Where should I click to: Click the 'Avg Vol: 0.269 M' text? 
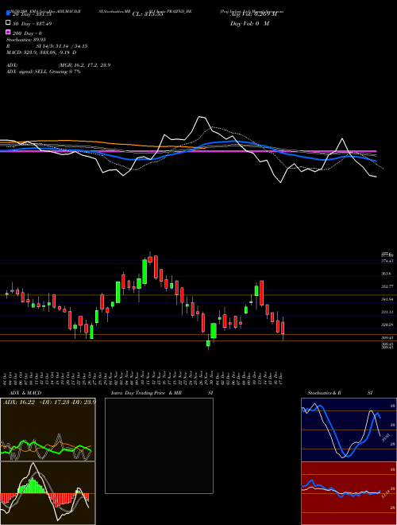pos(253,14)
